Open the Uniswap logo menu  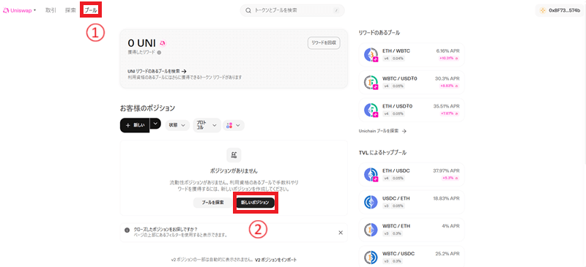20,10
